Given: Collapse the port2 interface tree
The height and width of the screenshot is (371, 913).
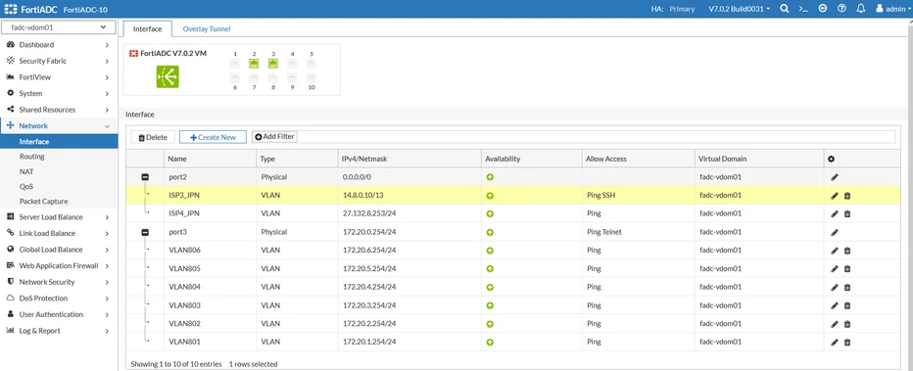Looking at the screenshot, I should (145, 177).
